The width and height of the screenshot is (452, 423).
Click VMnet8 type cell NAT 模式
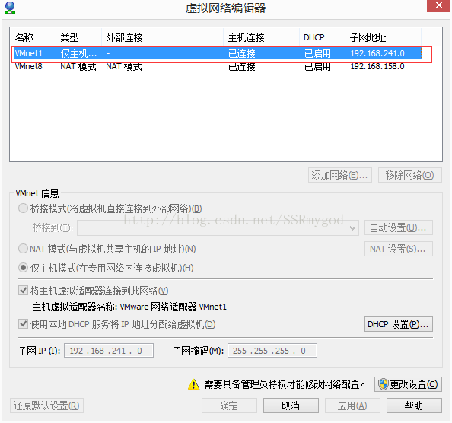78,66
